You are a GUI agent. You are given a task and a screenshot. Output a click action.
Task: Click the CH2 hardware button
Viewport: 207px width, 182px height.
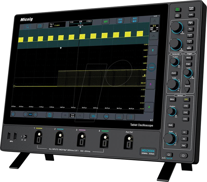tap(186, 106)
